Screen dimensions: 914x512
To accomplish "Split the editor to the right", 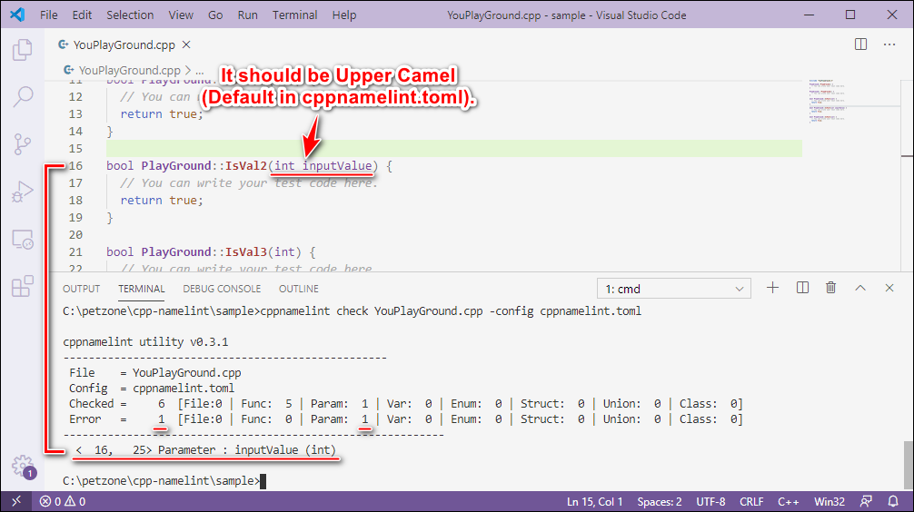I will (x=860, y=44).
